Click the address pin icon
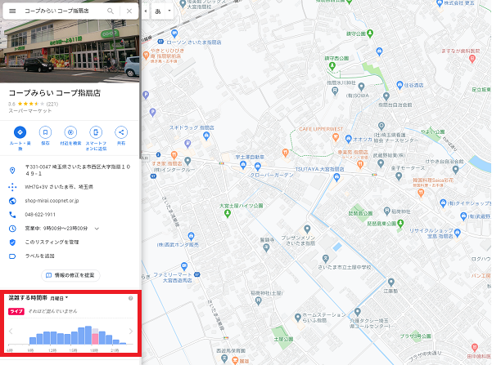The width and height of the screenshot is (492, 365). [12, 171]
